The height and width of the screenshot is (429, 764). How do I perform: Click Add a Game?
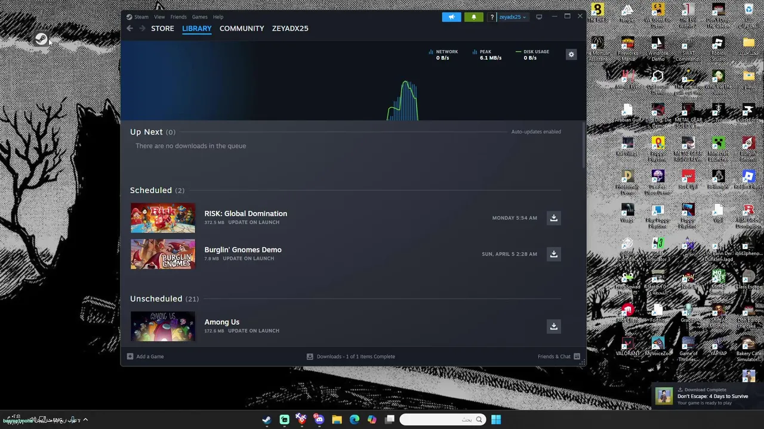point(145,356)
